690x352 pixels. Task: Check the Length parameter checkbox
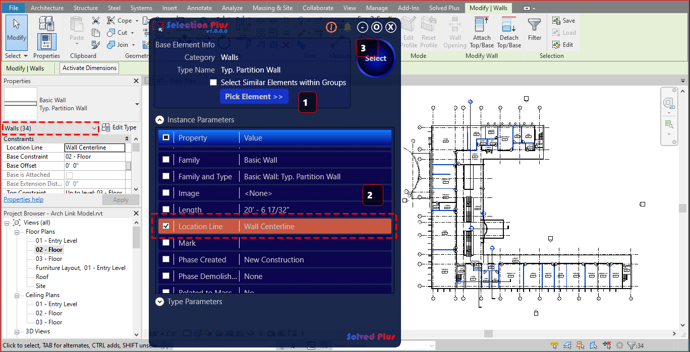click(x=166, y=209)
